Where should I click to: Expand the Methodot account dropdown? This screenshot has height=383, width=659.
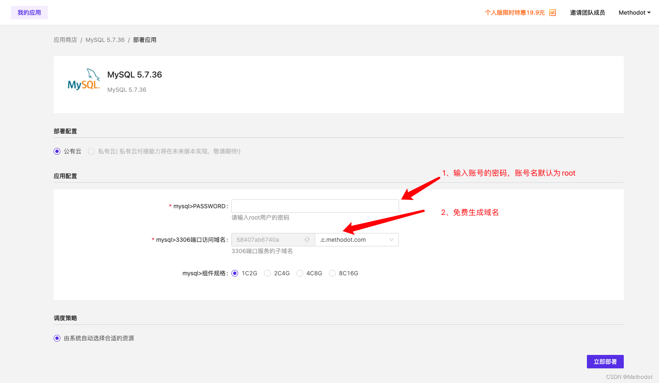635,13
